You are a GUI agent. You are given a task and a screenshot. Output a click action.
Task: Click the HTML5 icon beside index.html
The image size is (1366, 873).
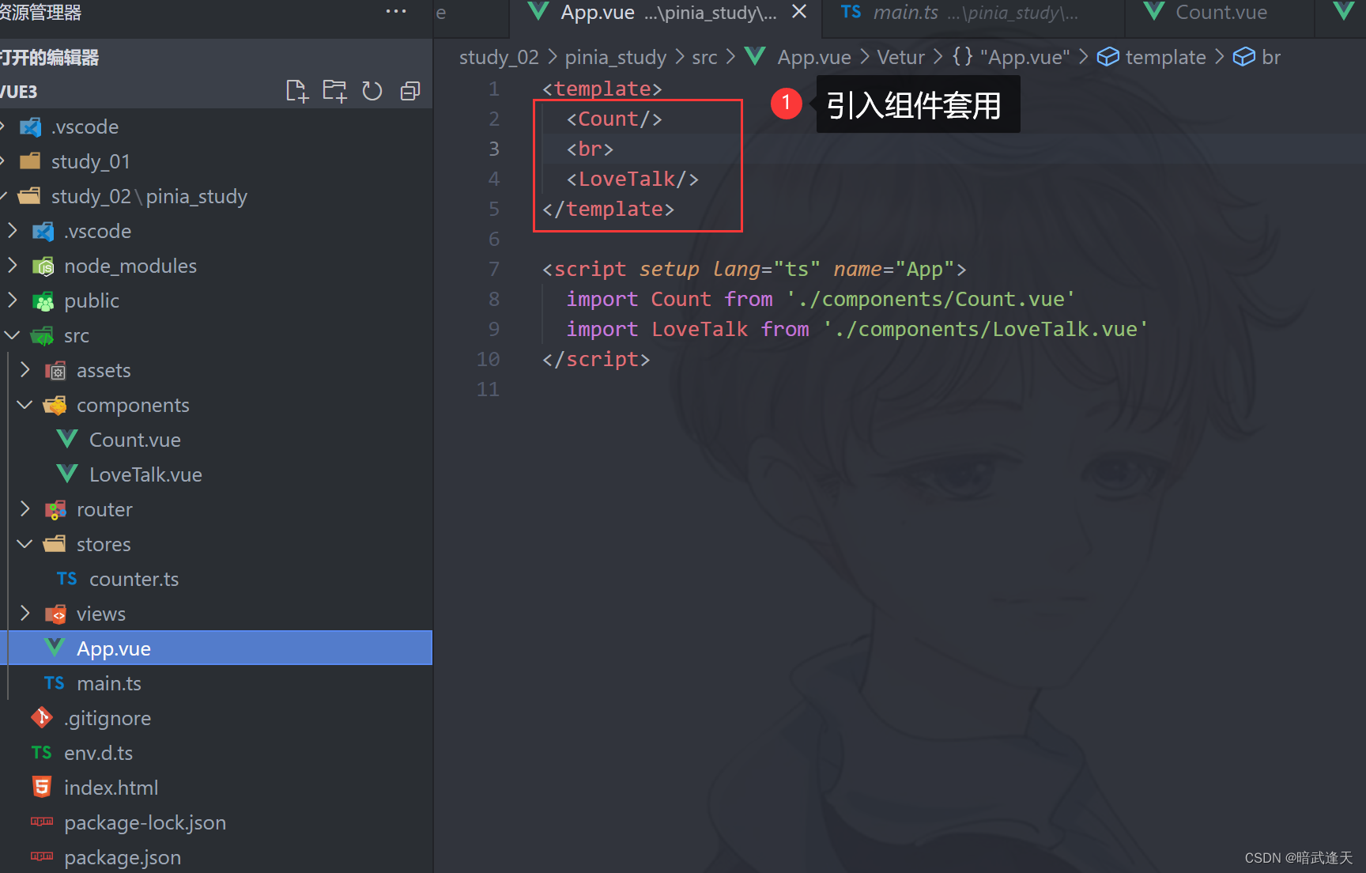pos(42,787)
